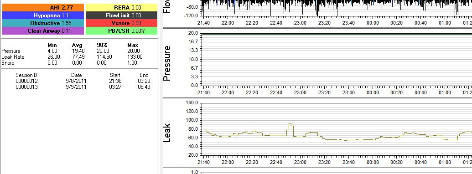Click the red Vsnore 0.00 bar
The height and width of the screenshot is (174, 472).
coord(122,23)
